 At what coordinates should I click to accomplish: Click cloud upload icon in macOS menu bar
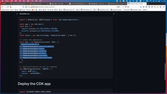137,1
